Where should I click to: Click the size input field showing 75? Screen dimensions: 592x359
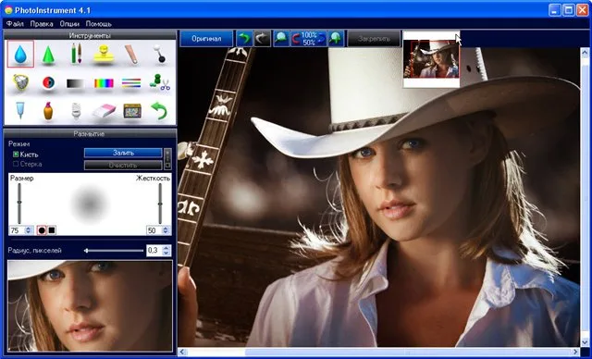(17, 230)
